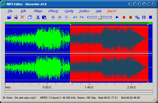The width and height of the screenshot is (158, 103).
Task: Click the red selected region, top channel
Action: 109,39
